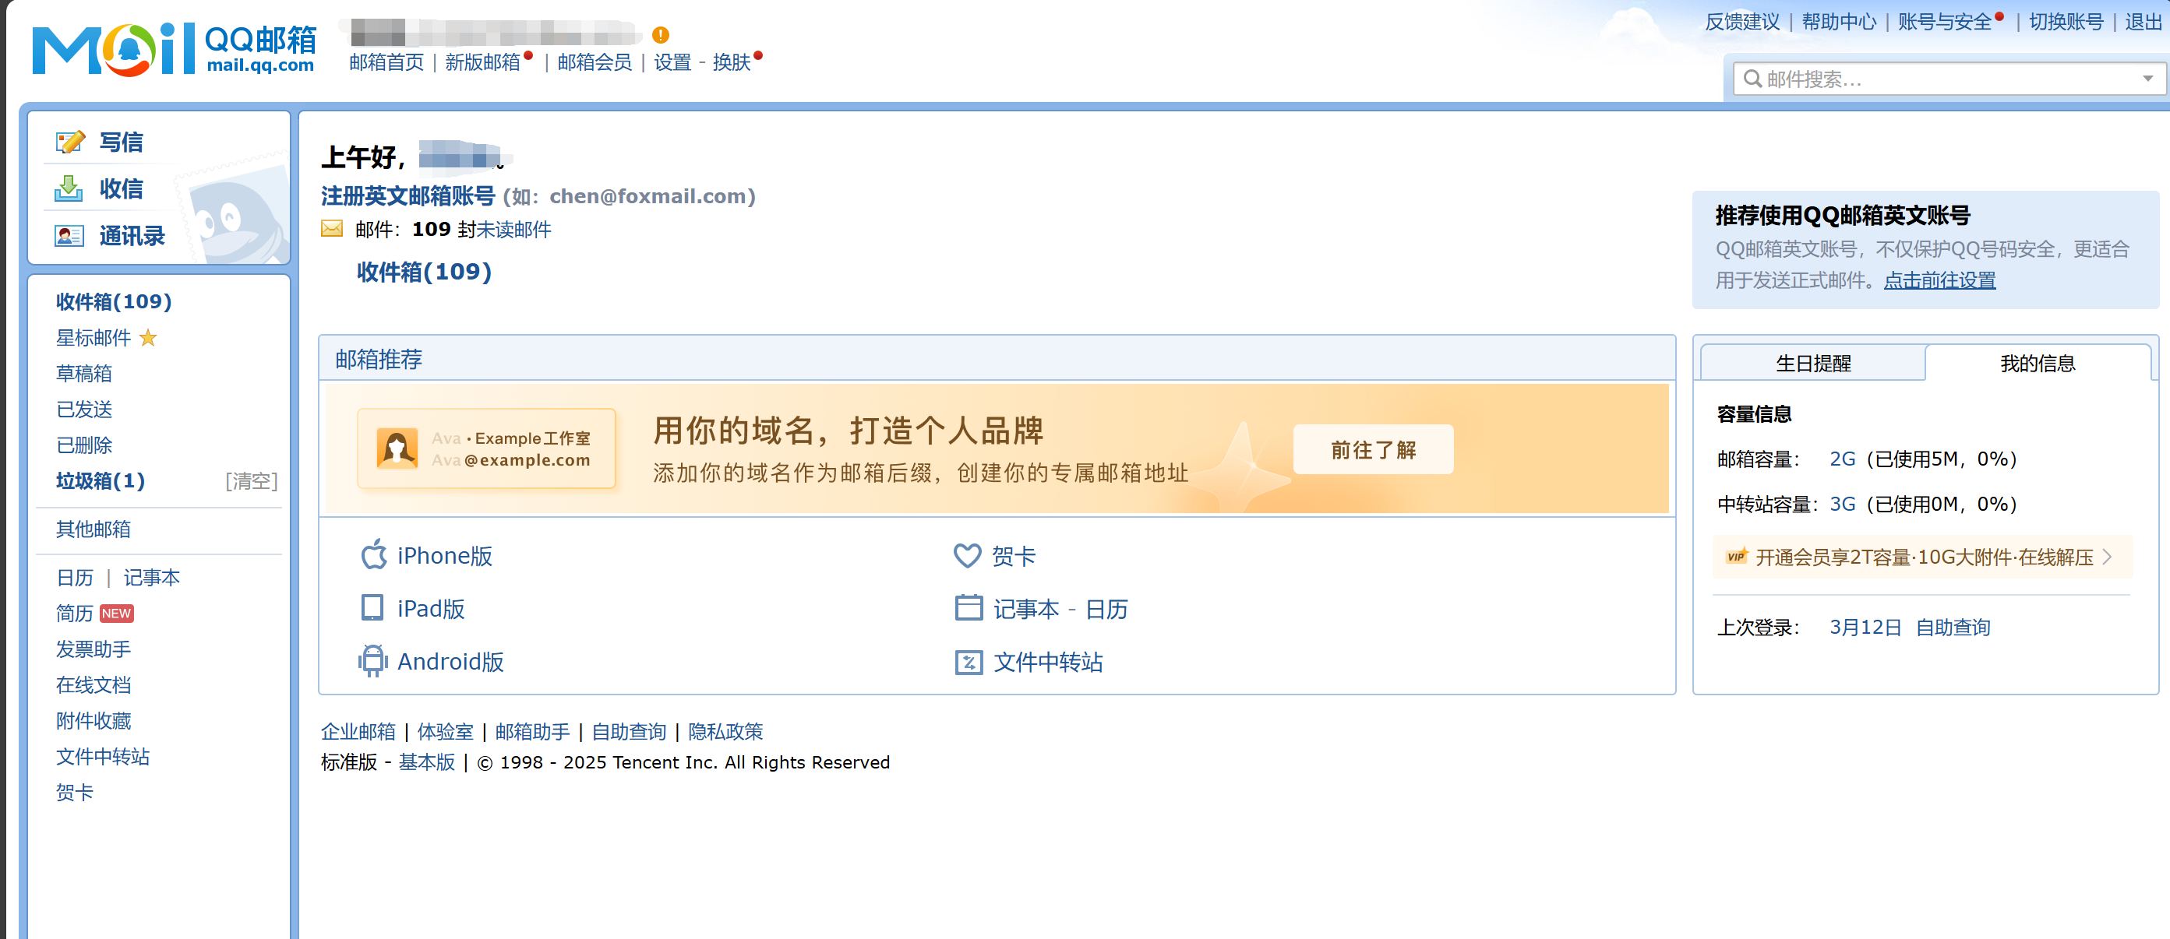Click the QQ邮箱 logo
This screenshot has height=939, width=2170.
(x=174, y=49)
